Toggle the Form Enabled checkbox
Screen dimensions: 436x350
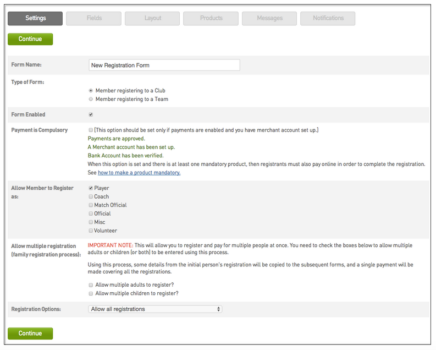[91, 114]
